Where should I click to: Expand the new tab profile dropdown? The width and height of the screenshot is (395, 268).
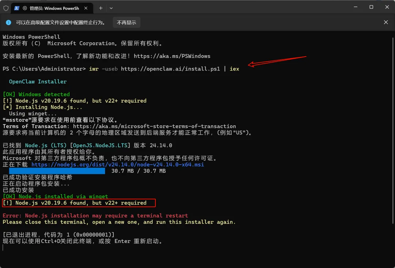(x=111, y=8)
